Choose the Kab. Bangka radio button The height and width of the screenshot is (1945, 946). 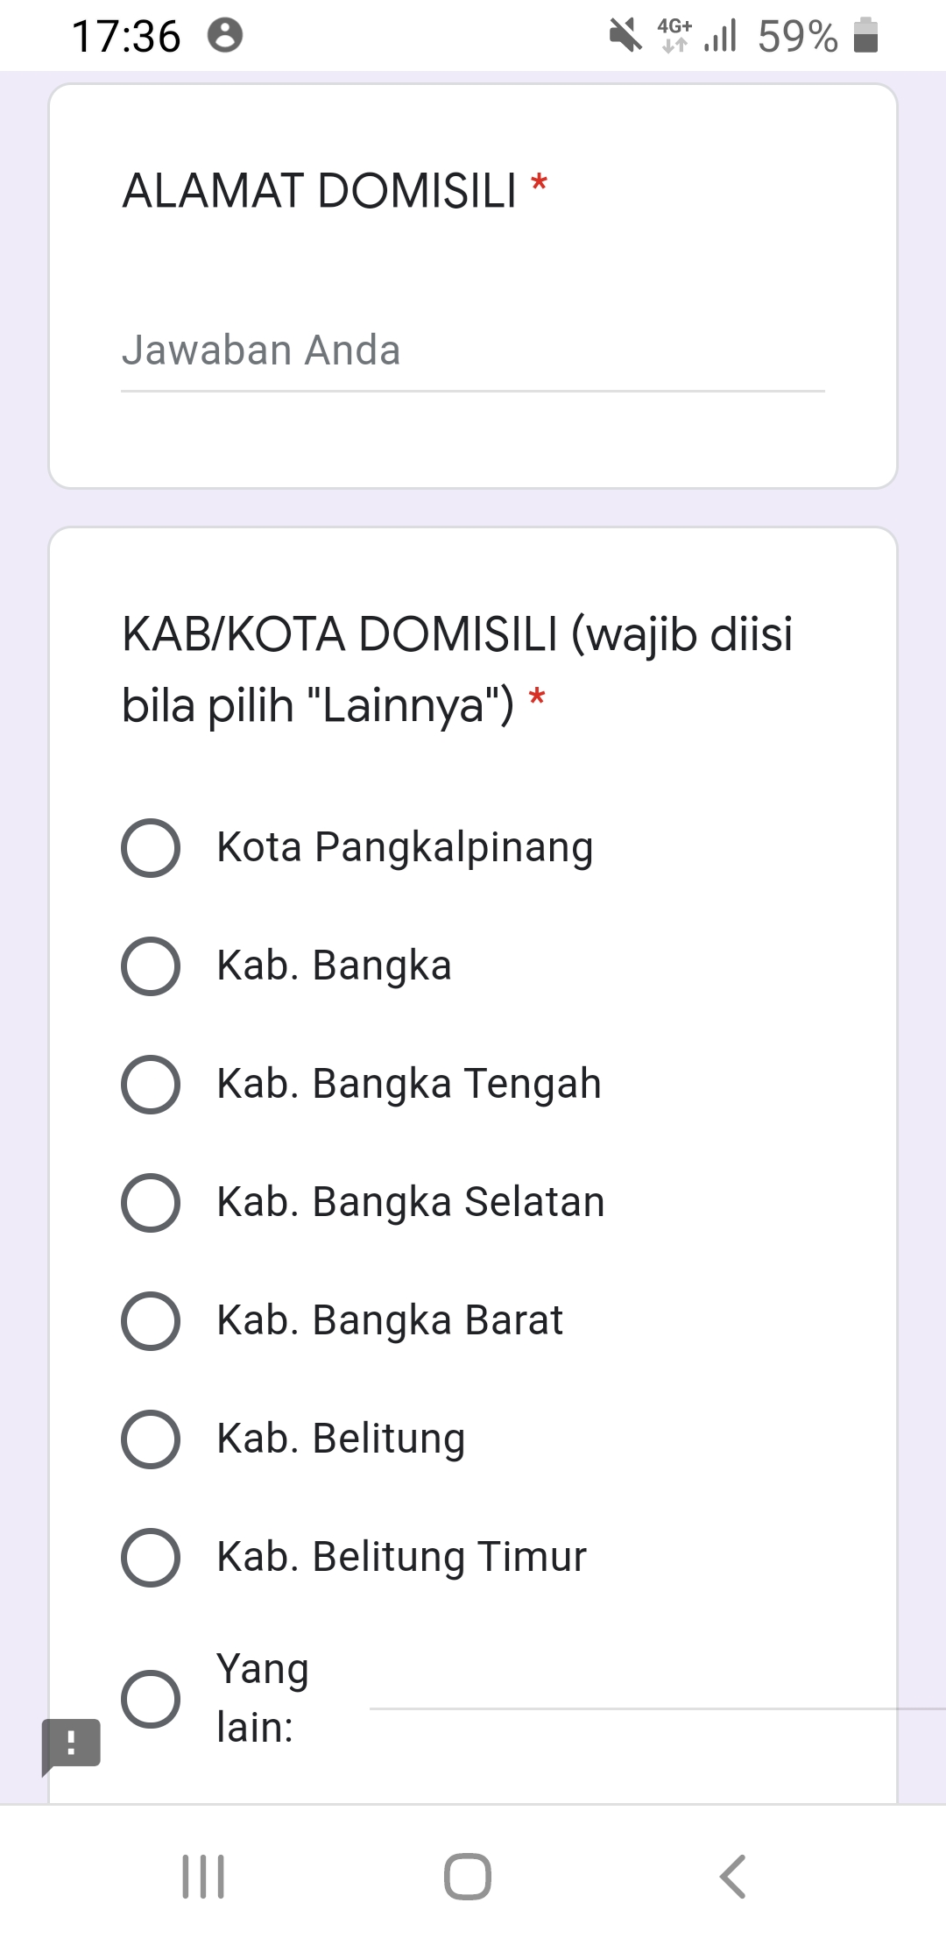[x=151, y=966]
